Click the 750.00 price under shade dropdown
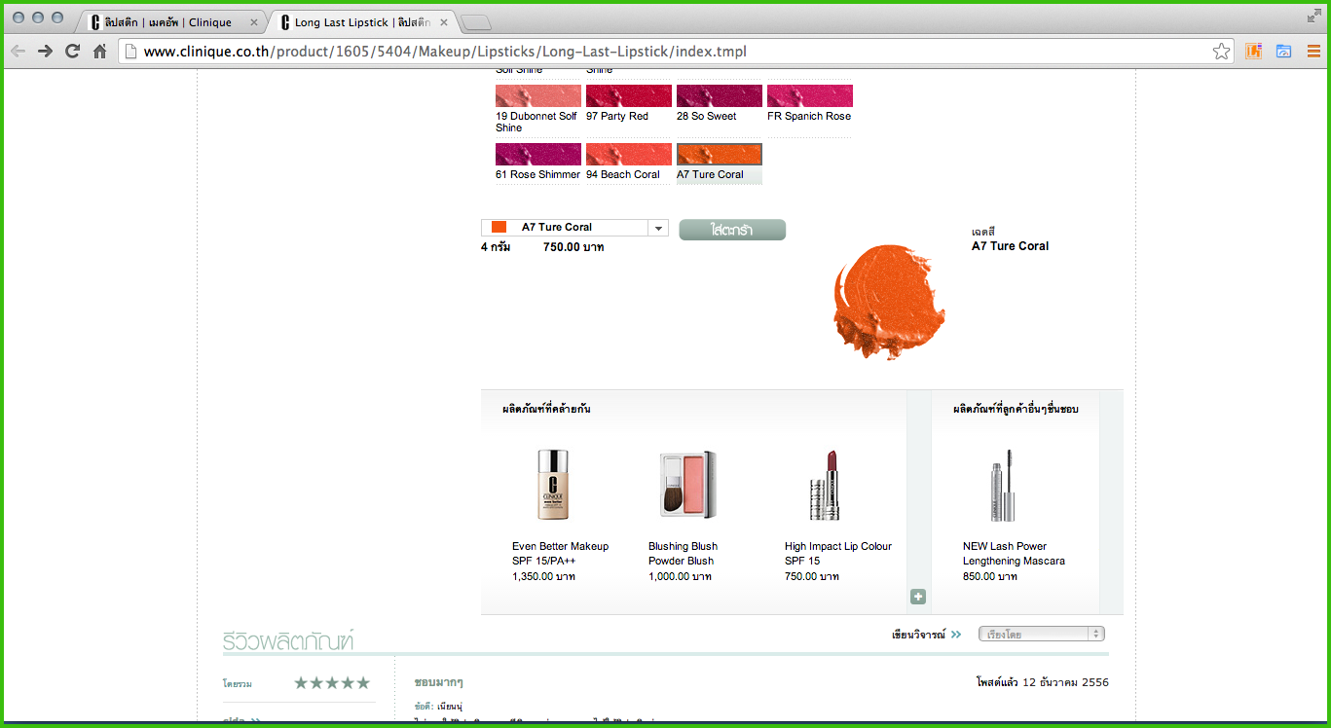 click(573, 247)
